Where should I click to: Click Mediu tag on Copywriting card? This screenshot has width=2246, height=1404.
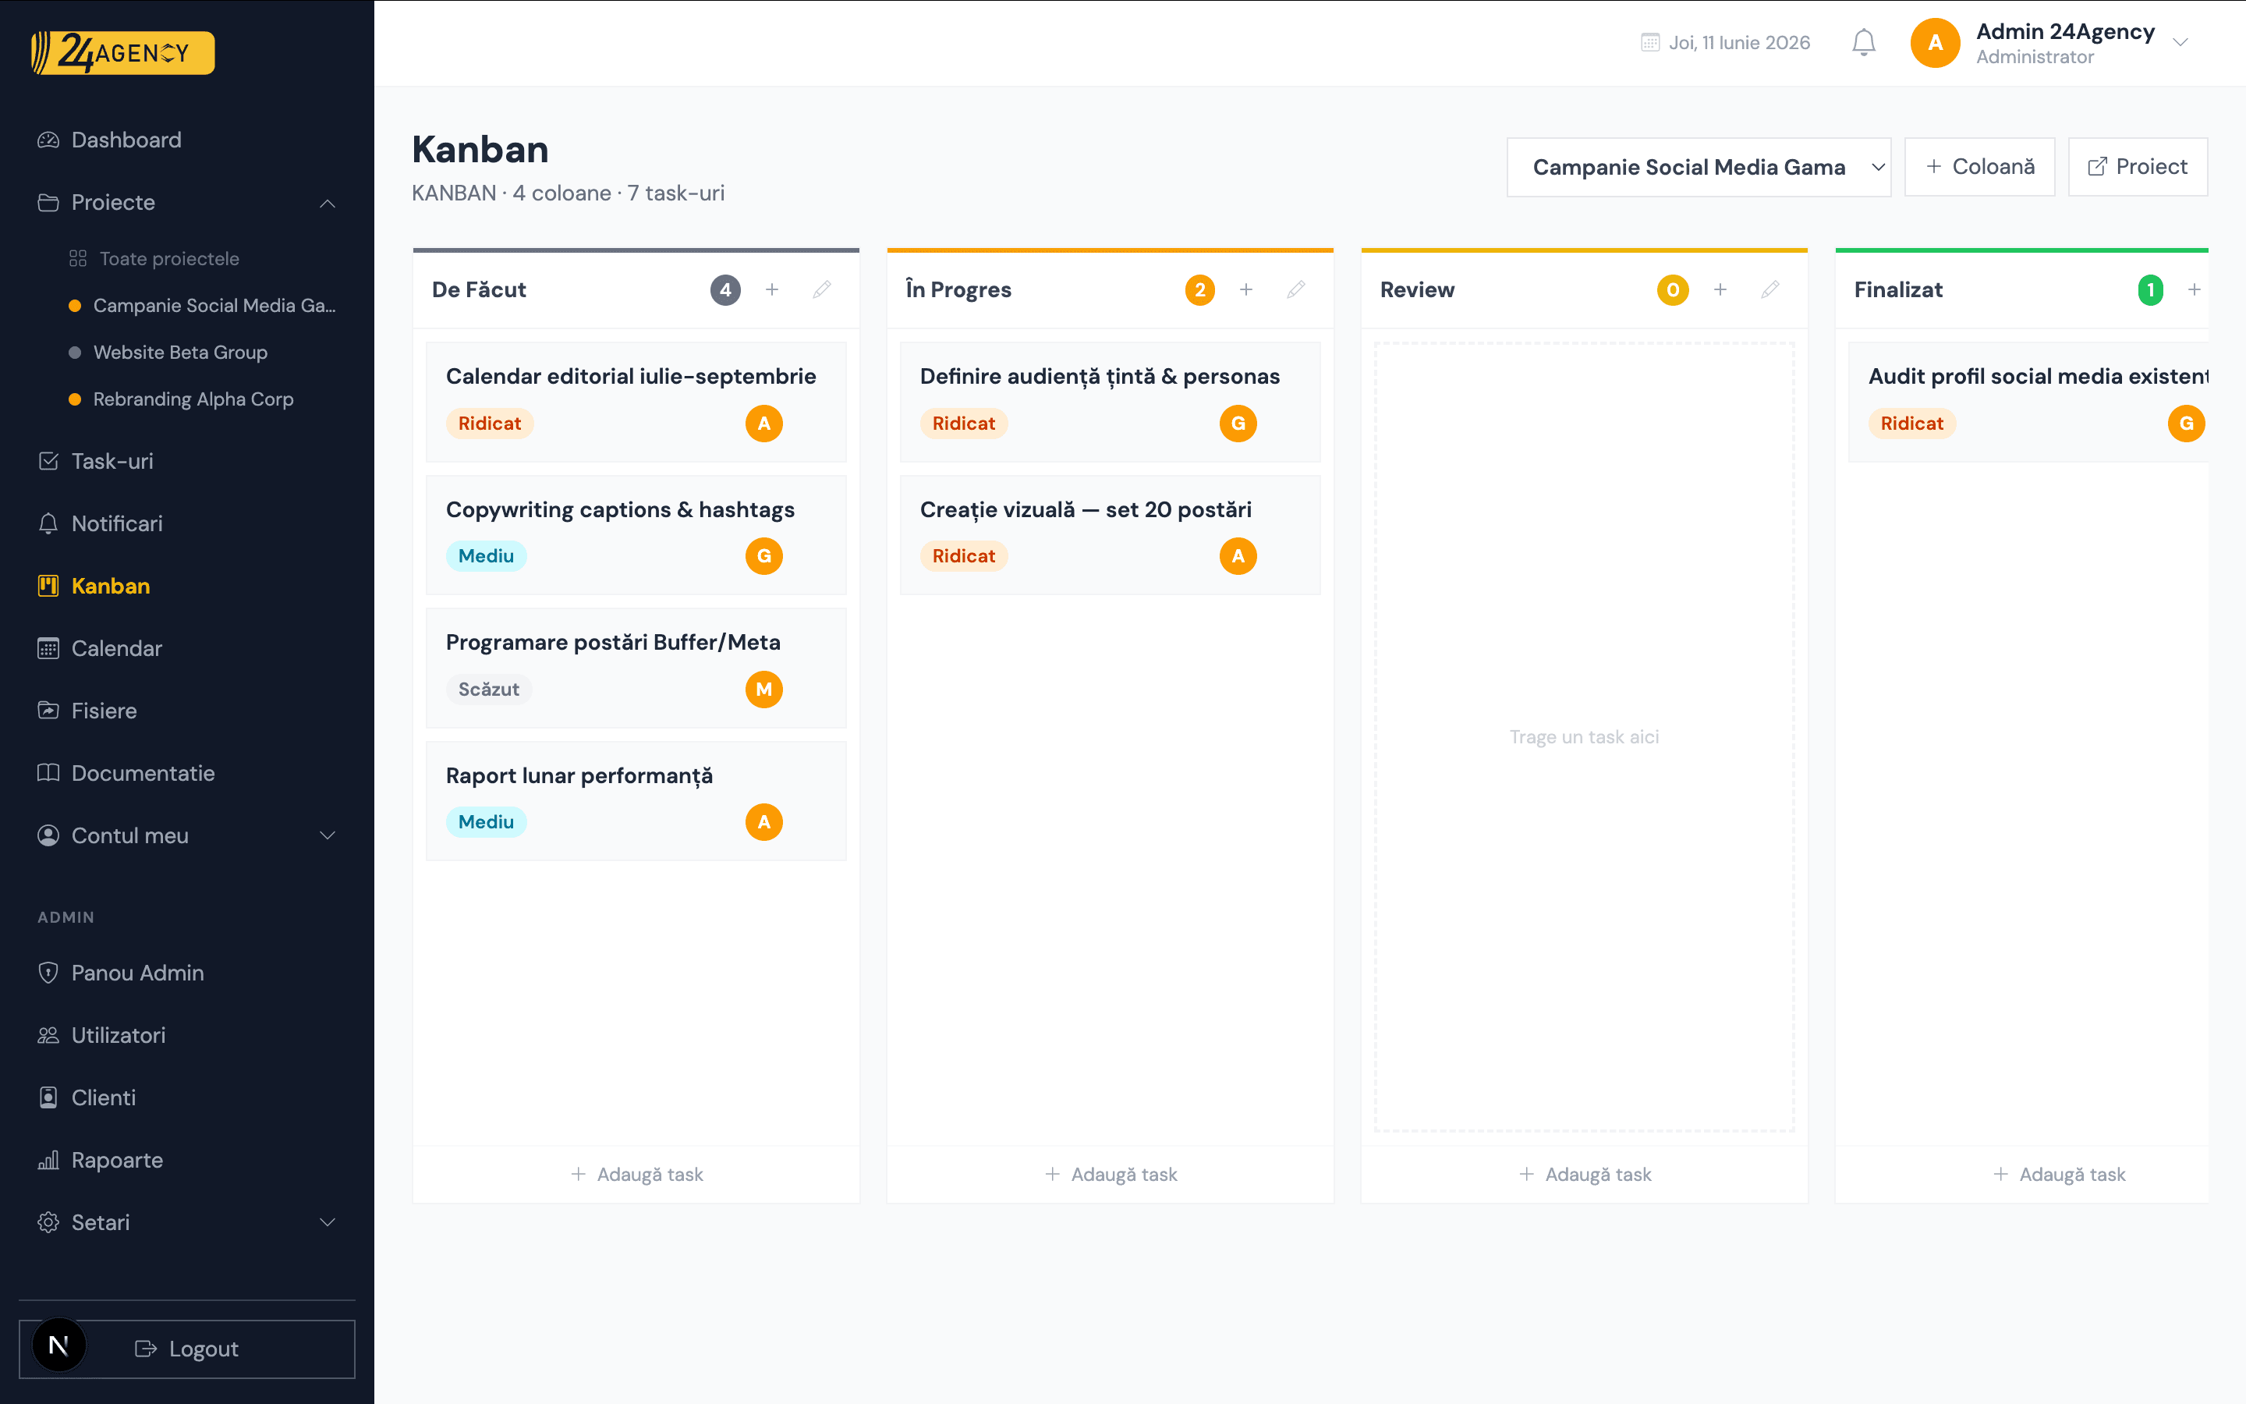pyautogui.click(x=487, y=556)
